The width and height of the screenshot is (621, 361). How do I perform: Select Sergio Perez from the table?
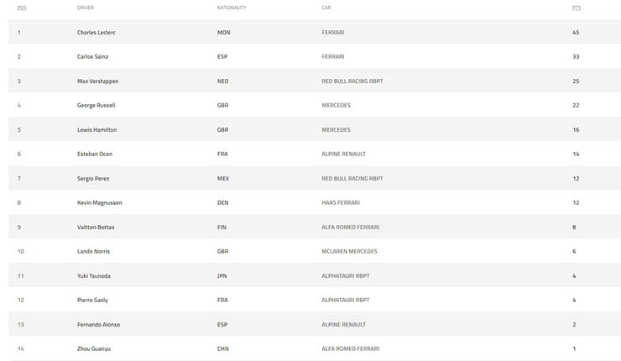tap(92, 179)
